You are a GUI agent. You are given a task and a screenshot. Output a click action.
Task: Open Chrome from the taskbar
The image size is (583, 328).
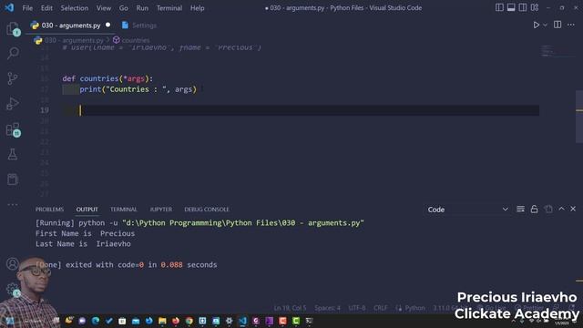[189, 321]
